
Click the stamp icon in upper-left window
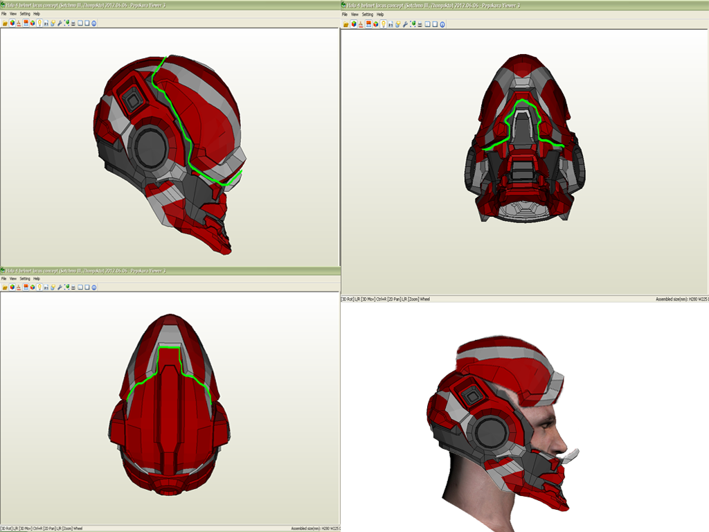click(x=19, y=23)
